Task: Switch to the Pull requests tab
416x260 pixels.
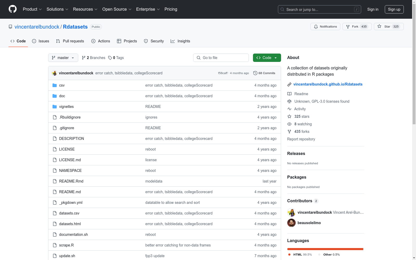Action: click(70, 41)
